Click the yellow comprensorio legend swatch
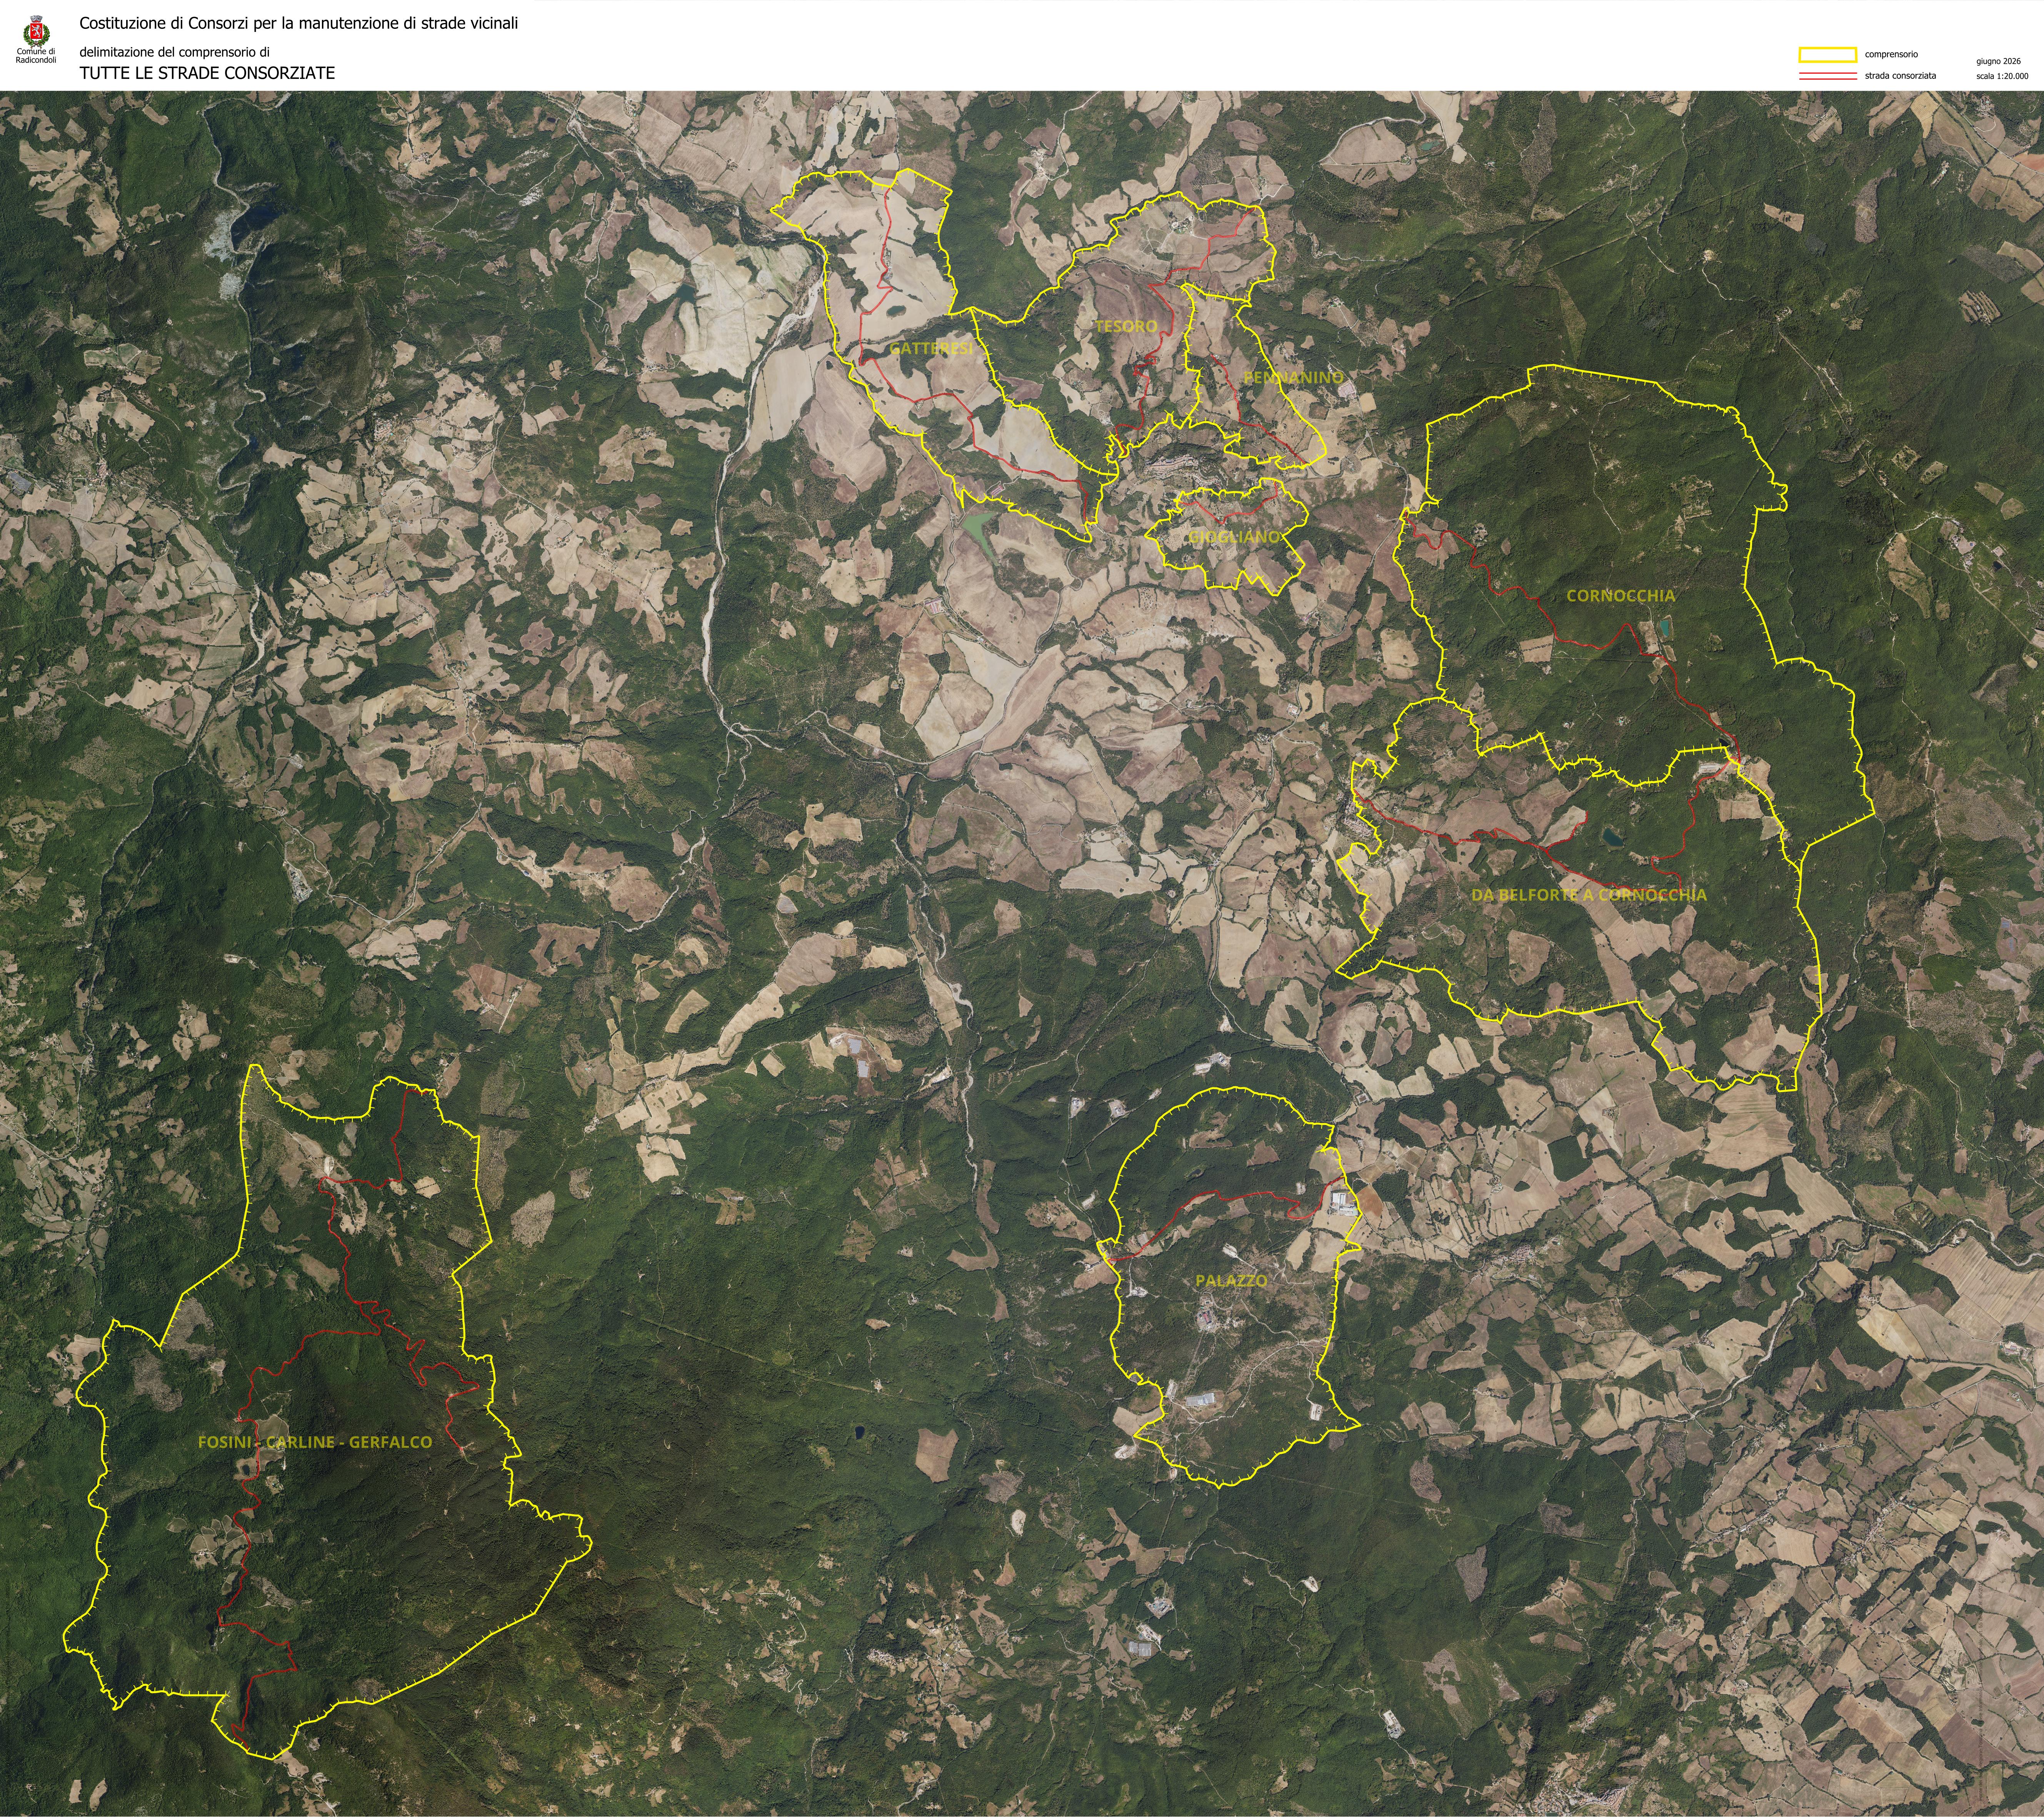The height and width of the screenshot is (1817, 2044). pos(1827,55)
